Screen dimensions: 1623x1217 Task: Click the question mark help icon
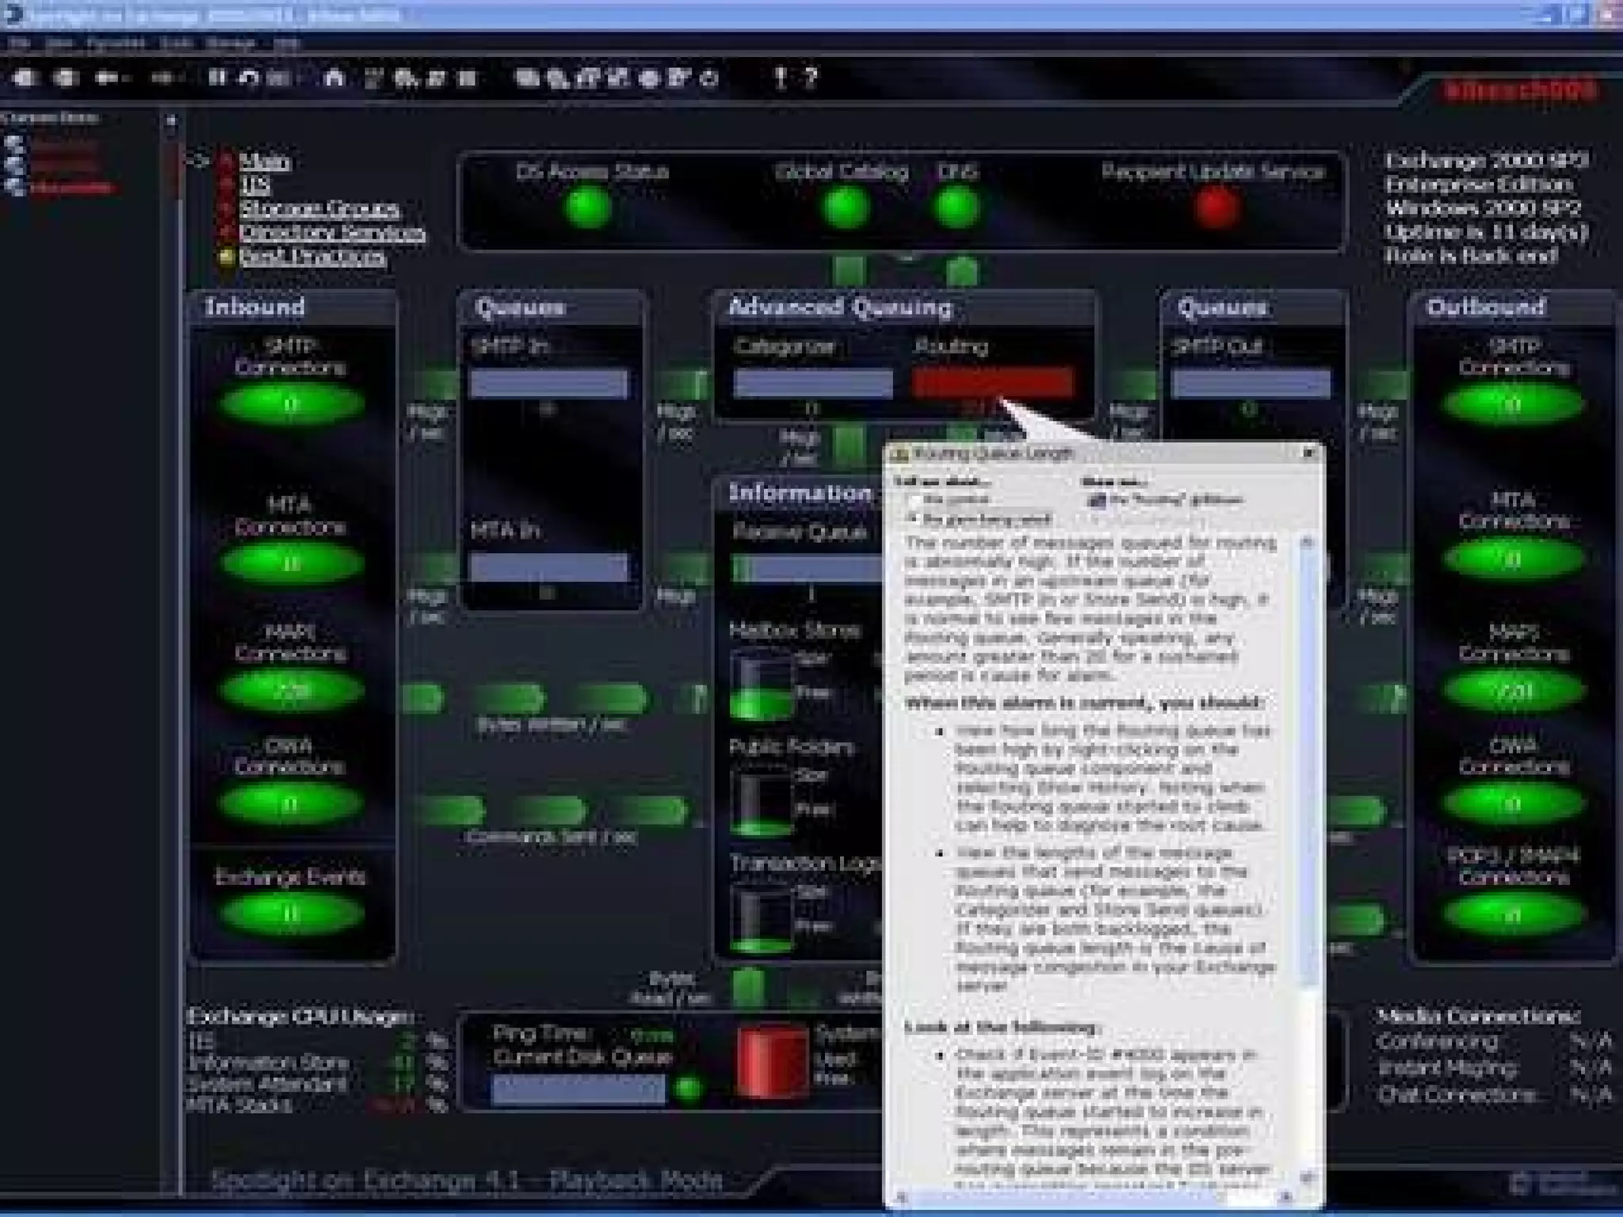coord(810,78)
